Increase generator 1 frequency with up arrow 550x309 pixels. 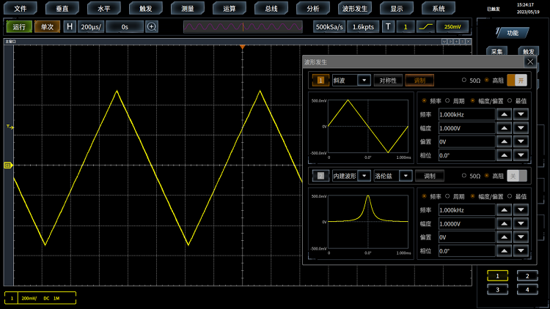[504, 114]
